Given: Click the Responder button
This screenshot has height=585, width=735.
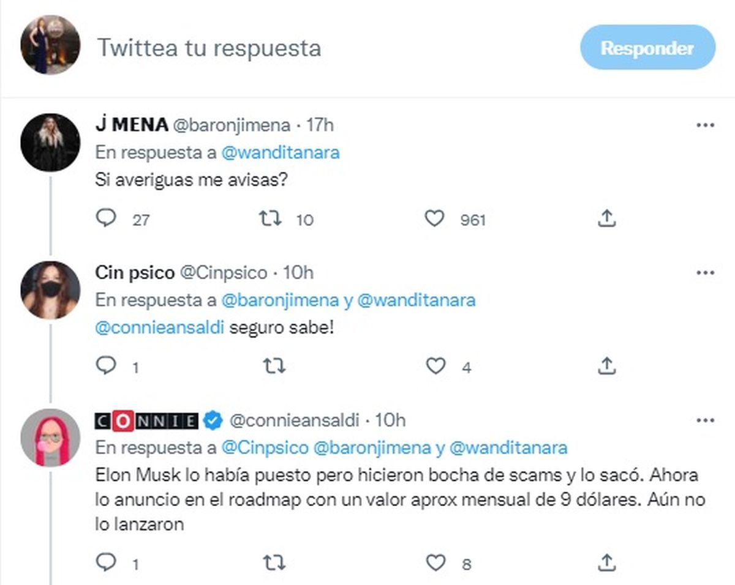Looking at the screenshot, I should tap(647, 48).
